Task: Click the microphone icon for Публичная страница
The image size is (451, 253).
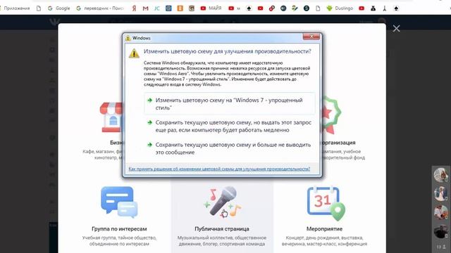Action: pos(222,202)
